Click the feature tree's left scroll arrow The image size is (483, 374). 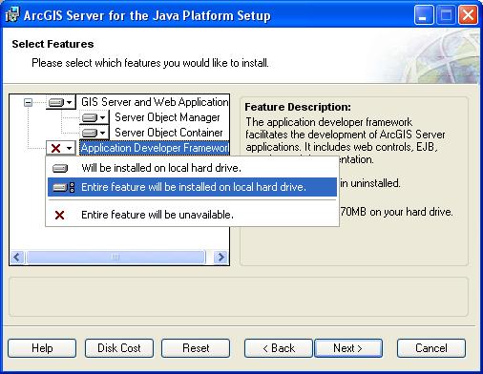[17, 257]
